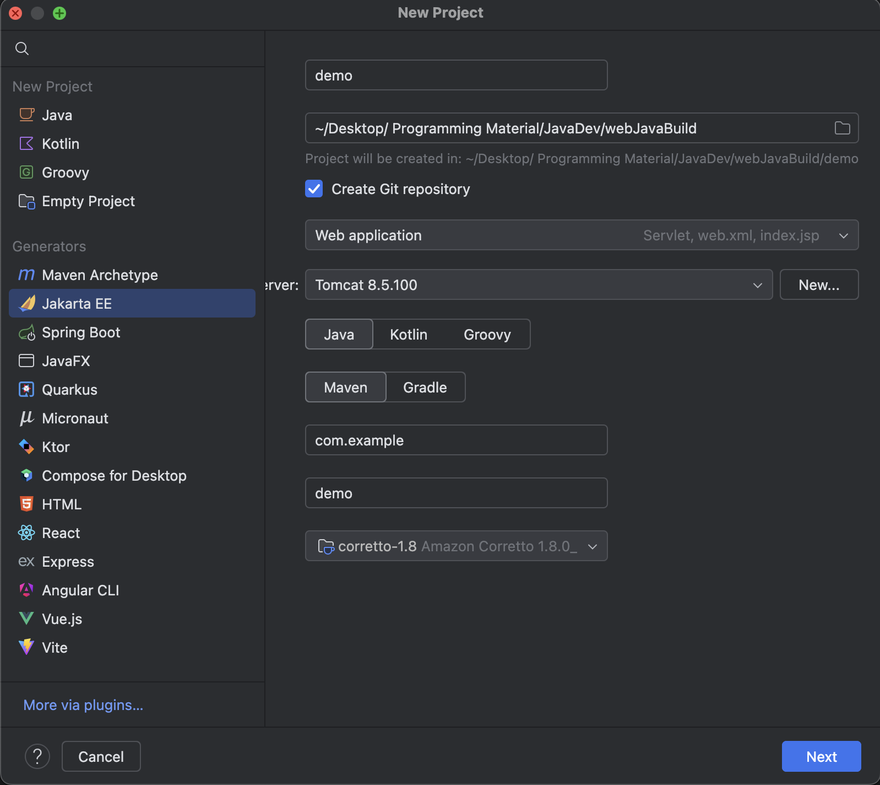
Task: Select the Vite generator entry
Action: pyautogui.click(x=132, y=647)
